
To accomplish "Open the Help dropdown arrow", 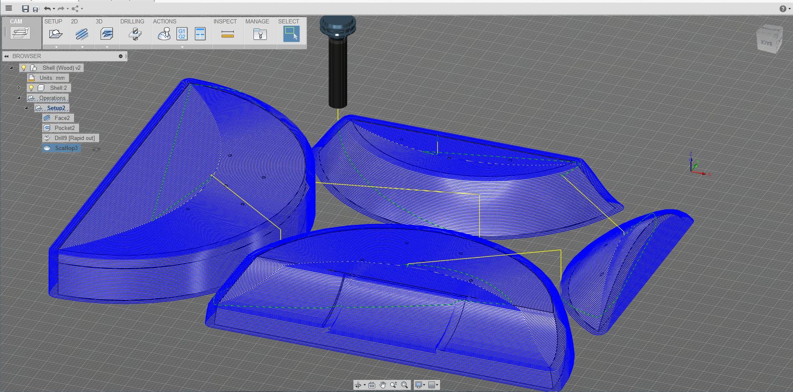I will point(789,9).
